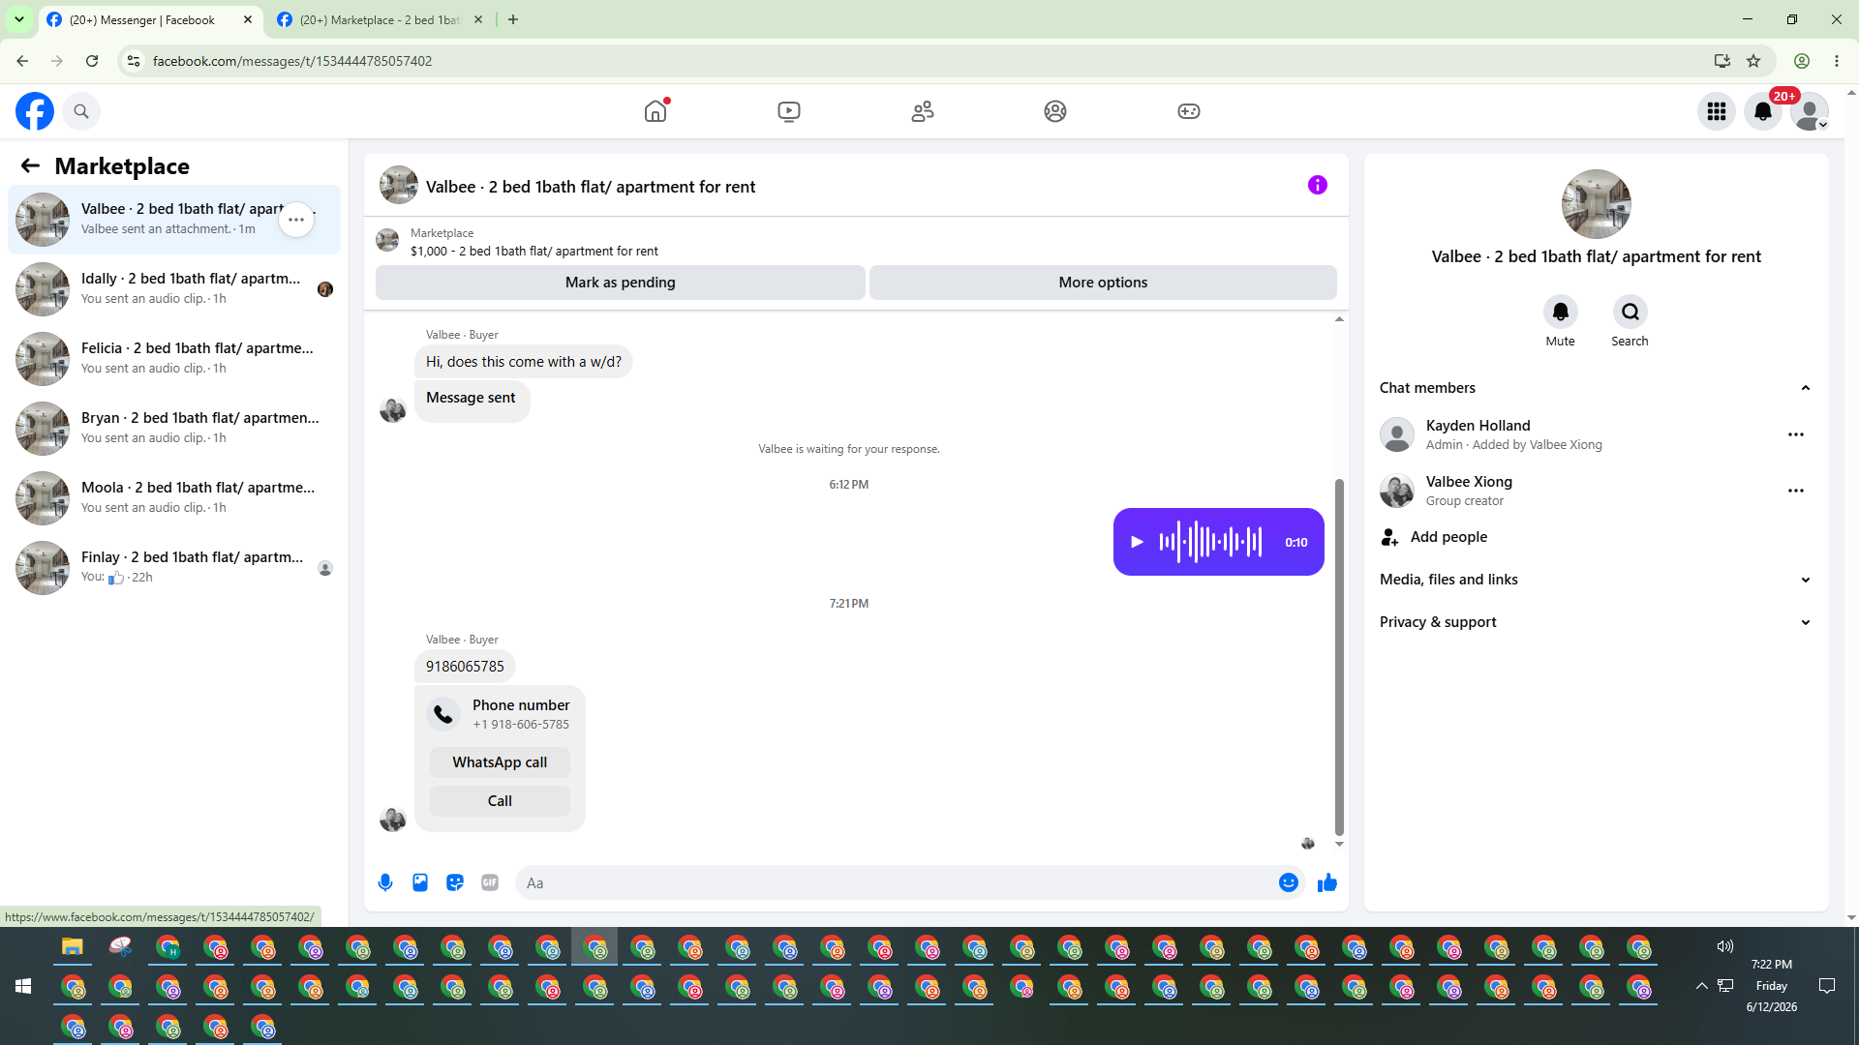Expand Media, files and links
1859x1045 pixels.
pyautogui.click(x=1596, y=580)
